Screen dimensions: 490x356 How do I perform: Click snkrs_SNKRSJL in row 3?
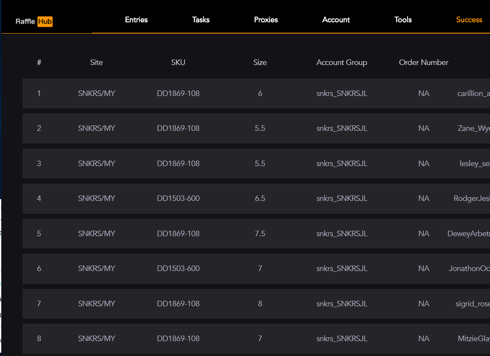coord(342,164)
